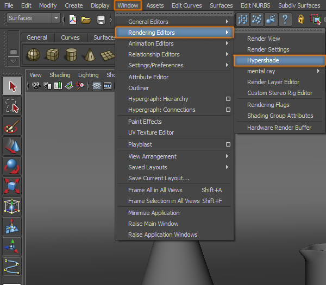Open the Surfaces menu set dropdown
The width and height of the screenshot is (326, 285).
click(56, 18)
